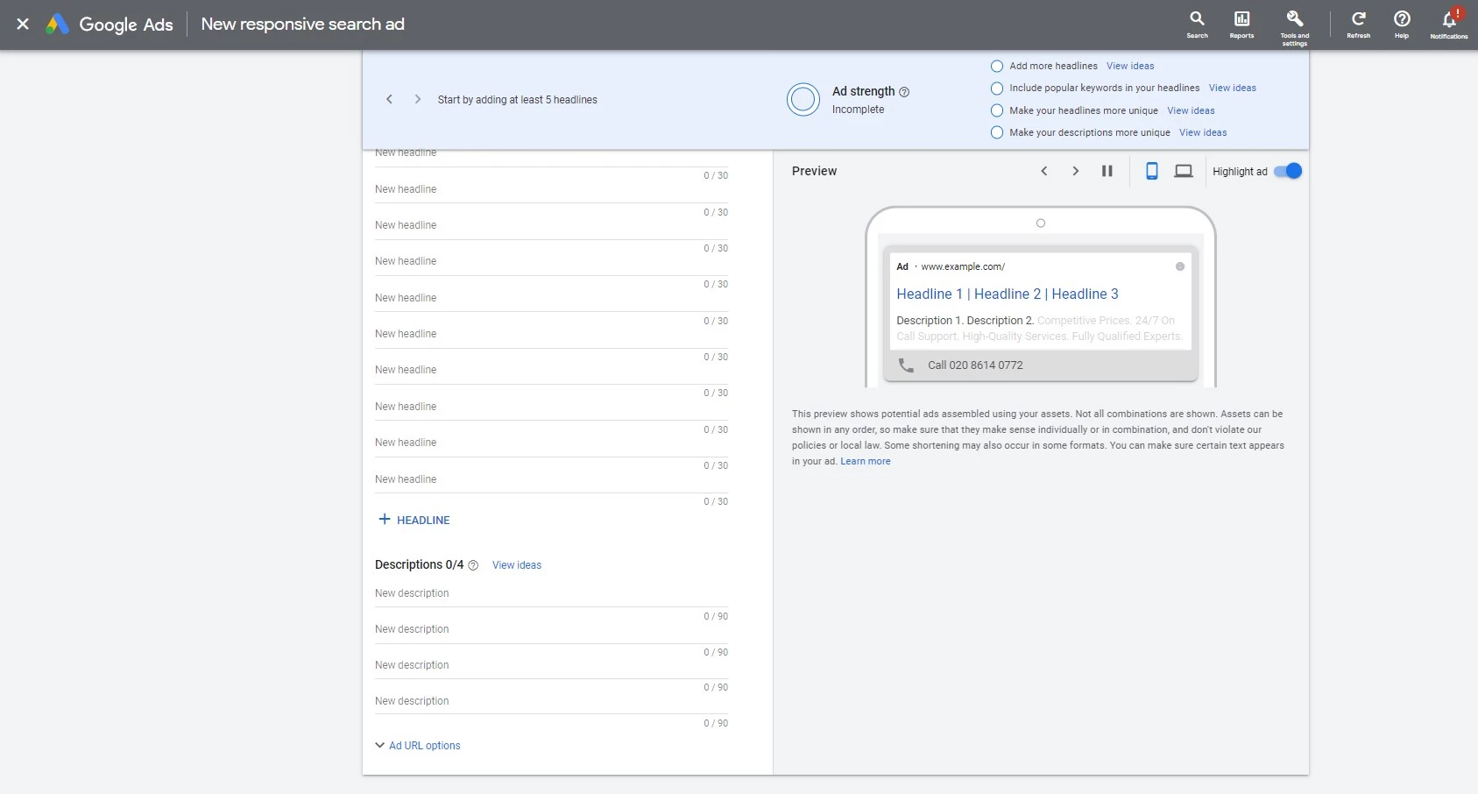Open the Learn more link
1478x794 pixels.
click(866, 461)
